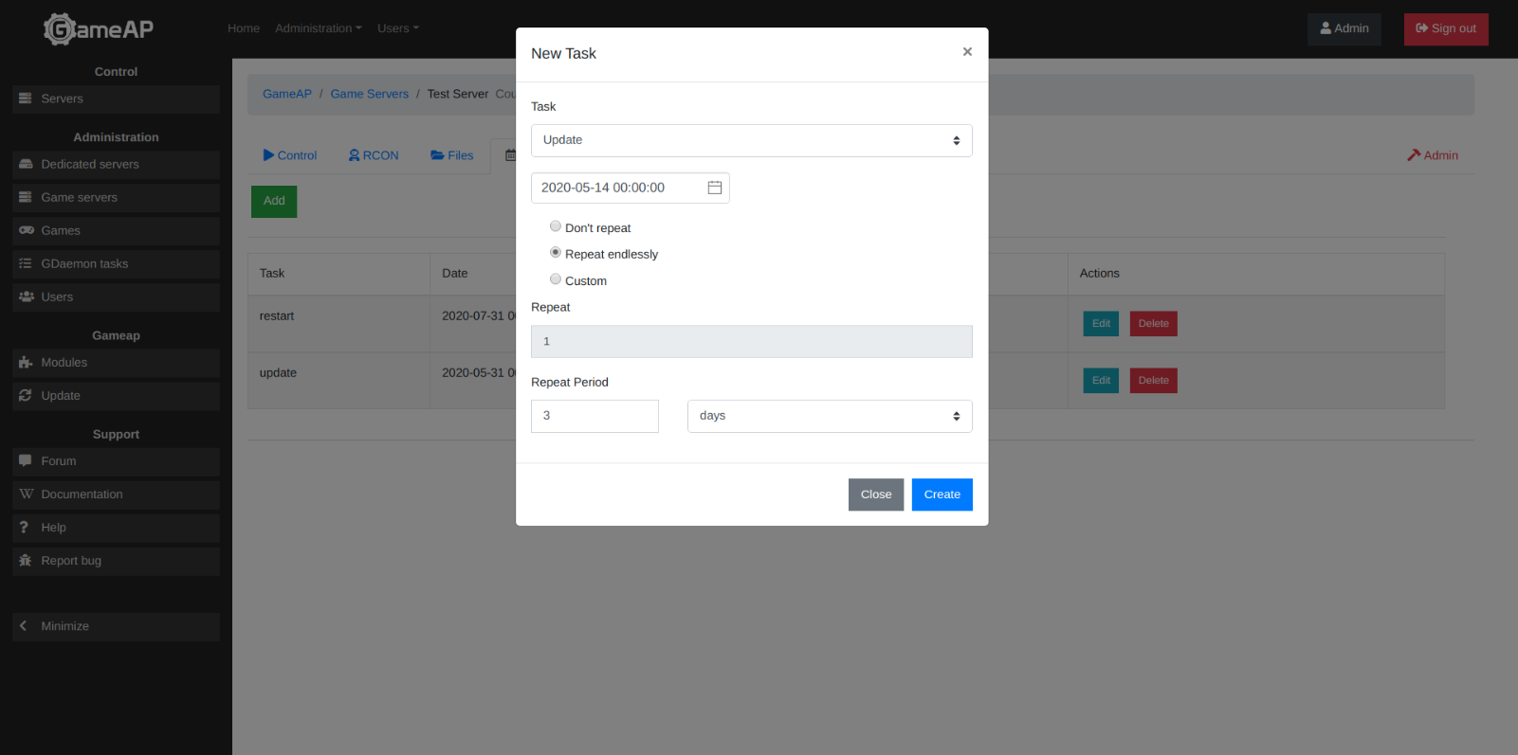Open Forum support link
The width and height of the screenshot is (1518, 755).
click(x=116, y=461)
